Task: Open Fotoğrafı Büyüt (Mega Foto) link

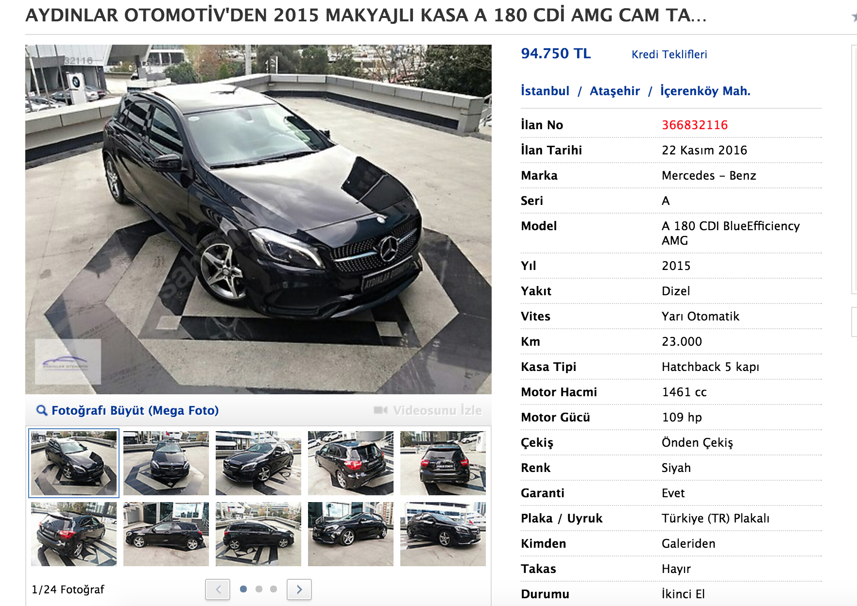Action: pos(135,410)
